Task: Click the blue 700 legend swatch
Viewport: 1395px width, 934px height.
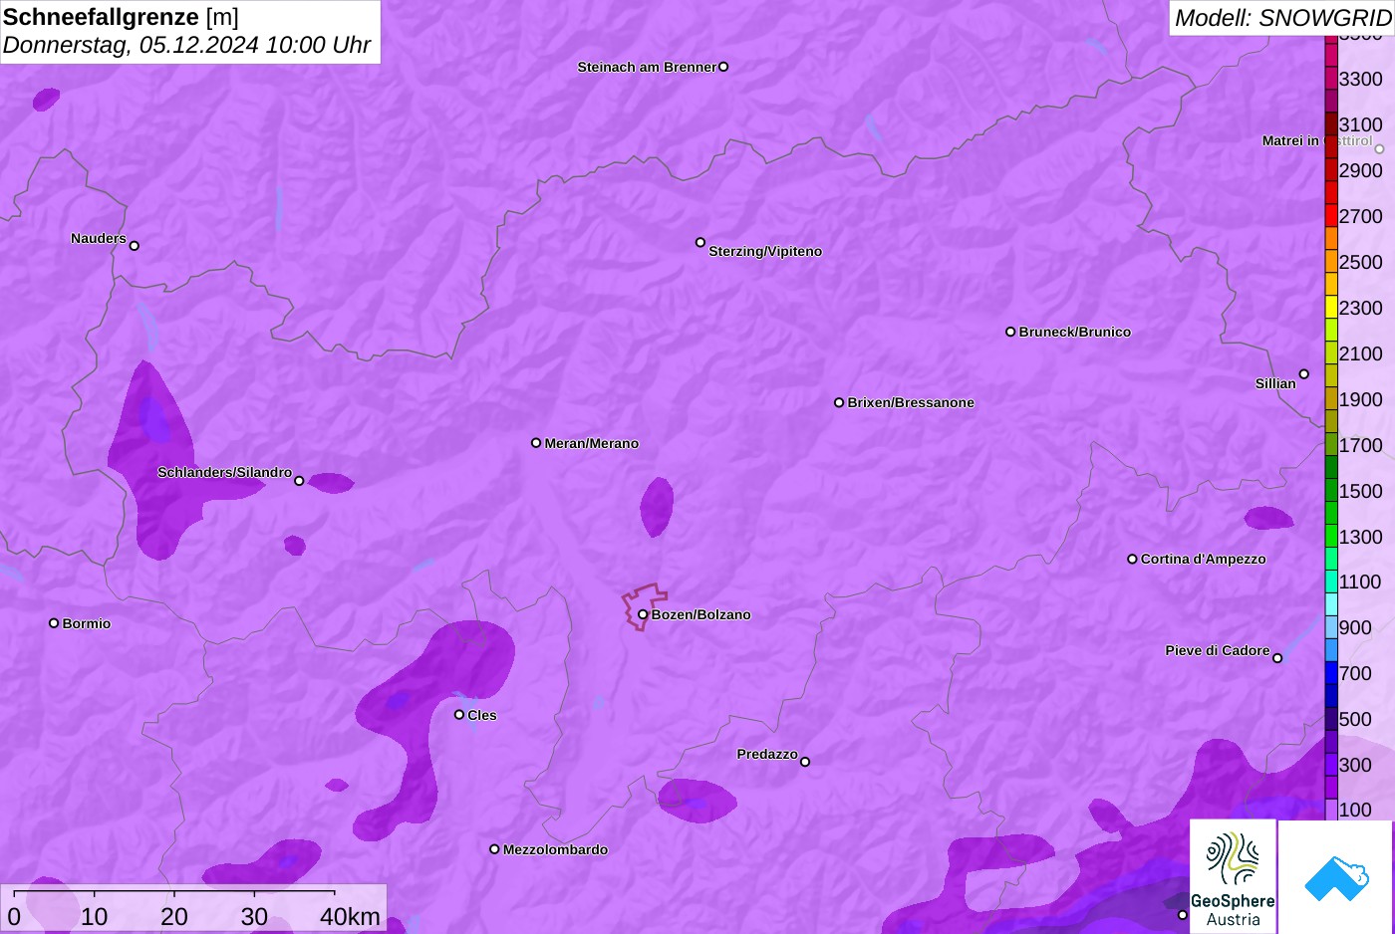Action: pyautogui.click(x=1331, y=674)
